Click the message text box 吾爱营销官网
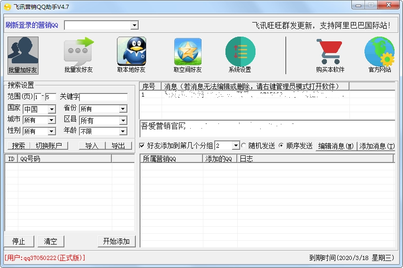 click(267, 128)
